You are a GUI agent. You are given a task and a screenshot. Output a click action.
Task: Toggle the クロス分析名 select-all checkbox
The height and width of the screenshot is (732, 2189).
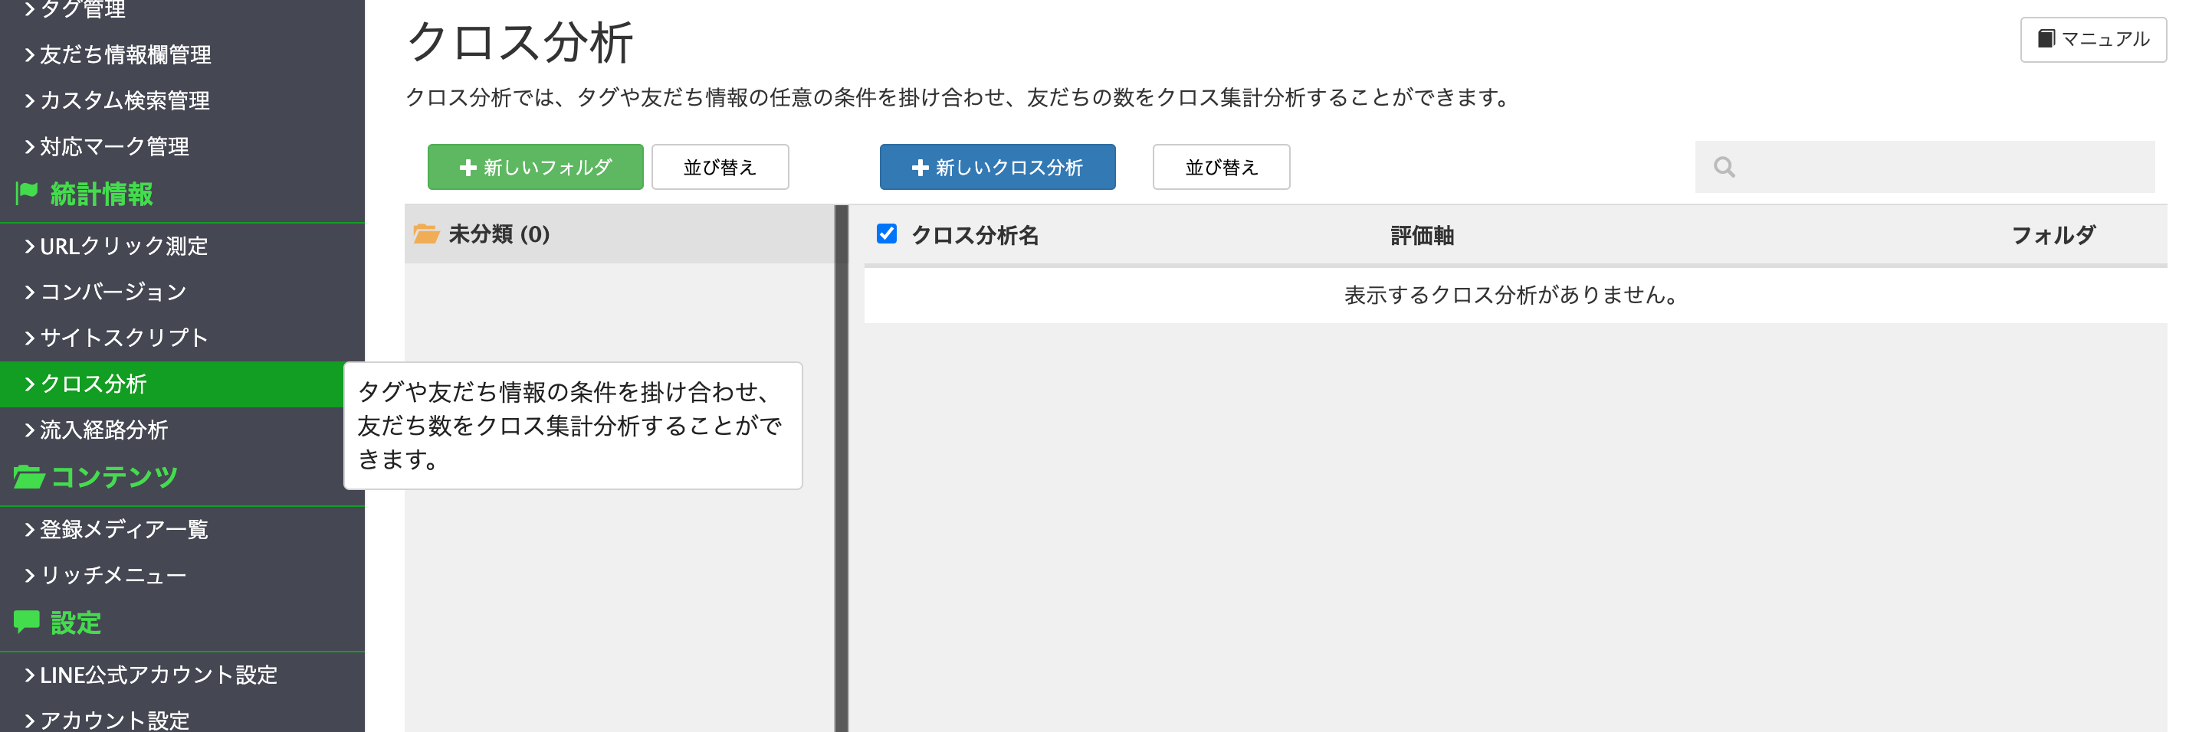click(x=886, y=234)
